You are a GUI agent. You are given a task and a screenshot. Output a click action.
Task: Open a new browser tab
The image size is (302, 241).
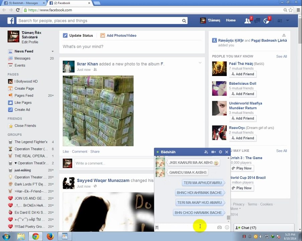coord(97,3)
